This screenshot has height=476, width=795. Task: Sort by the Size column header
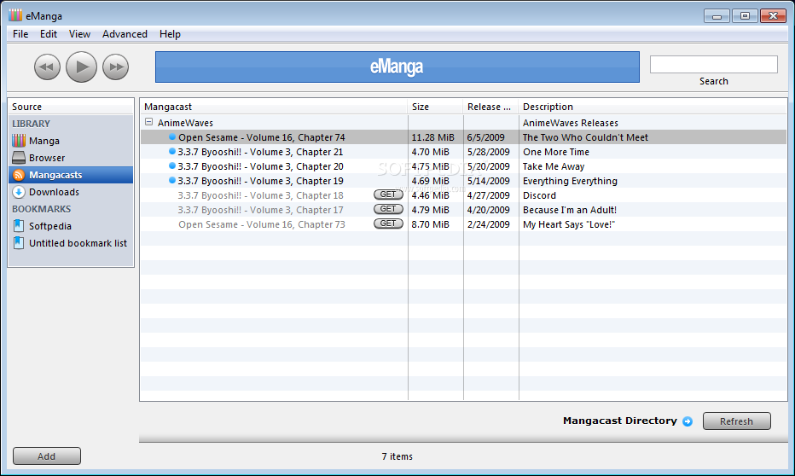click(x=435, y=107)
